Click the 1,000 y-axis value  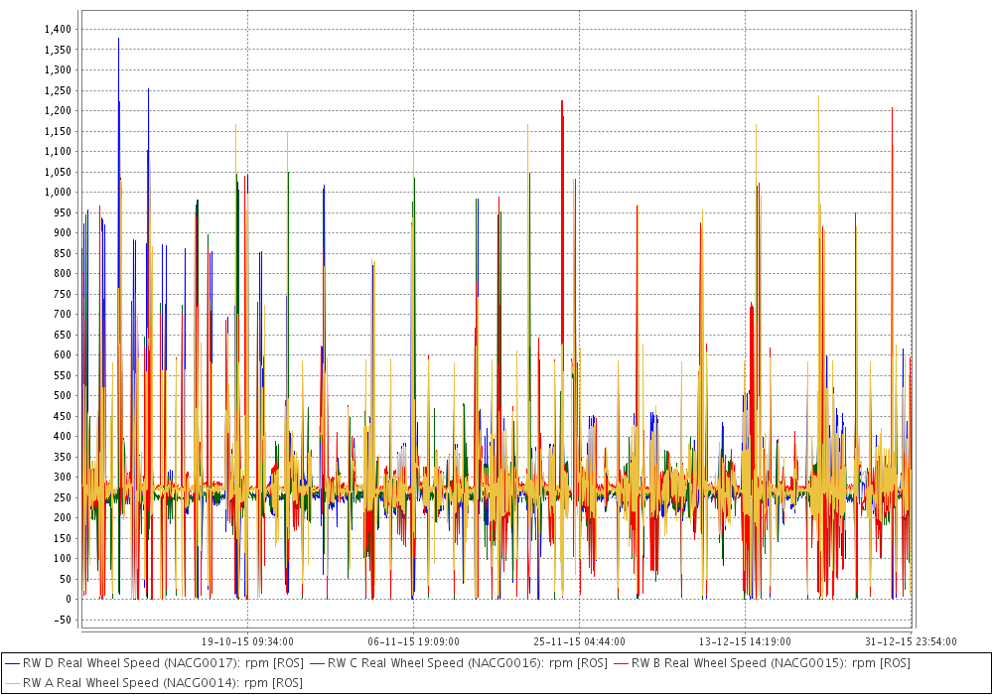(59, 193)
